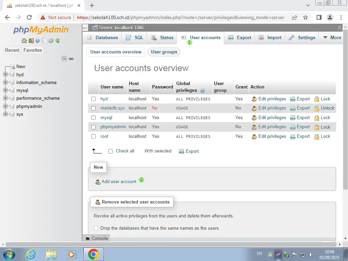Image resolution: width=348 pixels, height=261 pixels.
Task: Click the help icon beside Global privileges
Action: [202, 91]
